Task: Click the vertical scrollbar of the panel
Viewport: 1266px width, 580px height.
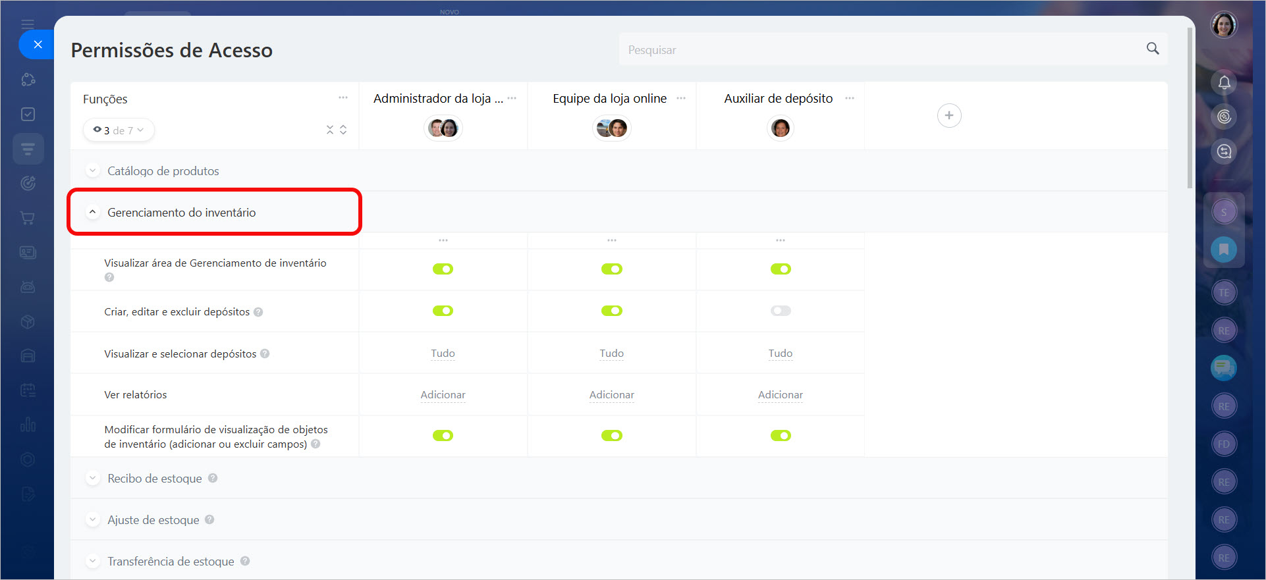Action: click(1190, 109)
